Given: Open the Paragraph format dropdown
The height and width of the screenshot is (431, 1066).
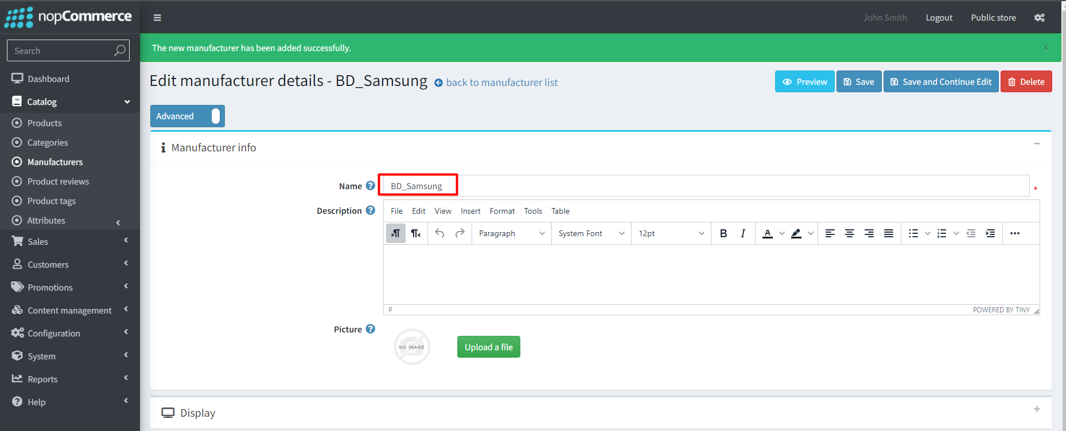Looking at the screenshot, I should click(x=511, y=233).
